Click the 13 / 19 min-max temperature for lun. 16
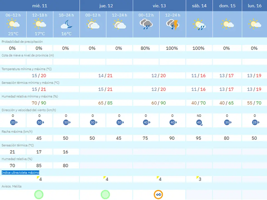Image resolution: width=267 pixels, height=200 pixels. point(254,76)
